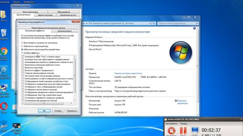
Task: Switch to Визуальные эффекты tab
Action: (x=35, y=31)
